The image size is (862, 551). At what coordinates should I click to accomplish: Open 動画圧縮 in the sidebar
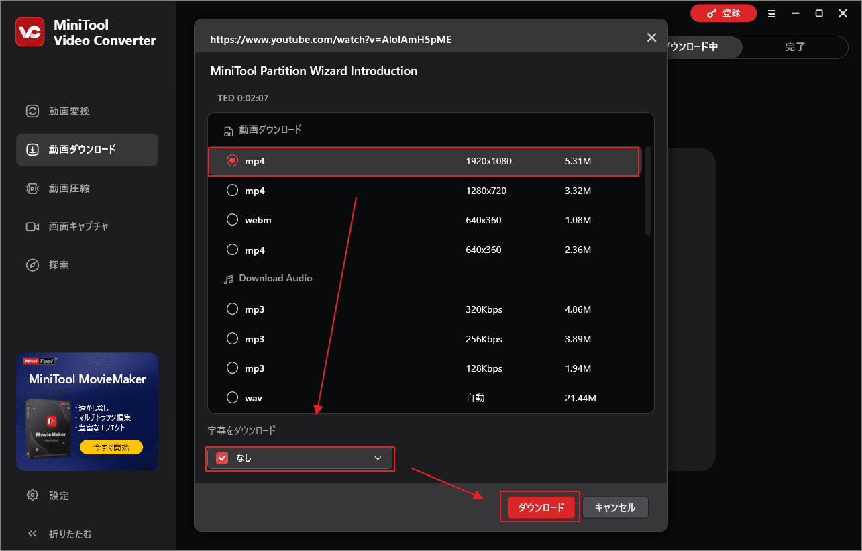[87, 189]
